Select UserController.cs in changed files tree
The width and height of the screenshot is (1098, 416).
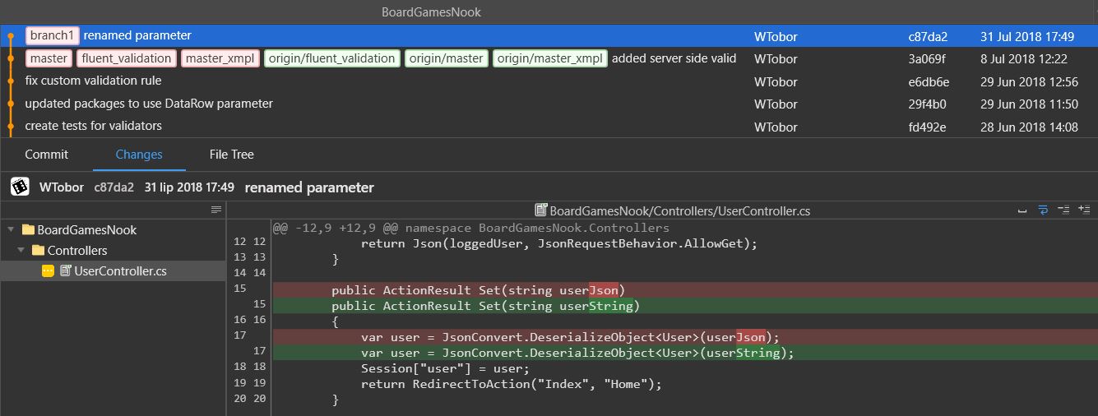coord(120,271)
